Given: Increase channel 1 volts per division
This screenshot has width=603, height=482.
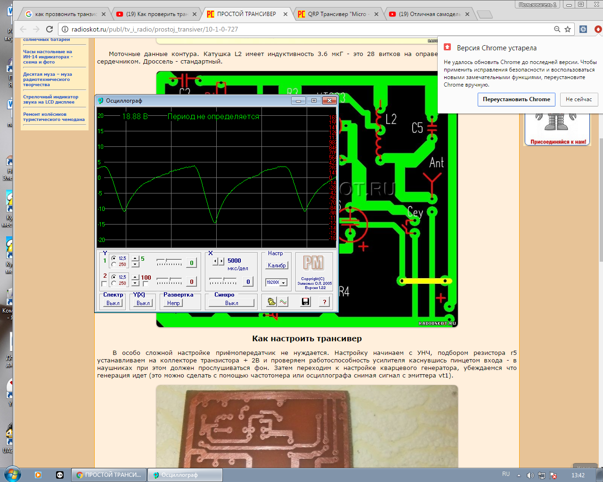Looking at the screenshot, I should (136, 258).
